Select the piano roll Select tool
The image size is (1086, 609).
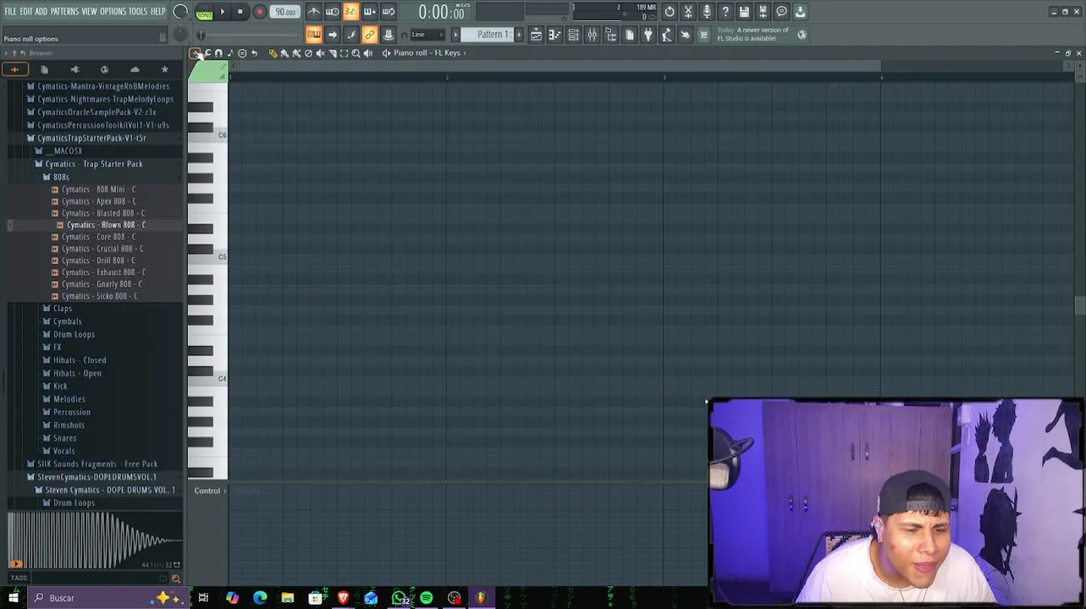point(344,52)
